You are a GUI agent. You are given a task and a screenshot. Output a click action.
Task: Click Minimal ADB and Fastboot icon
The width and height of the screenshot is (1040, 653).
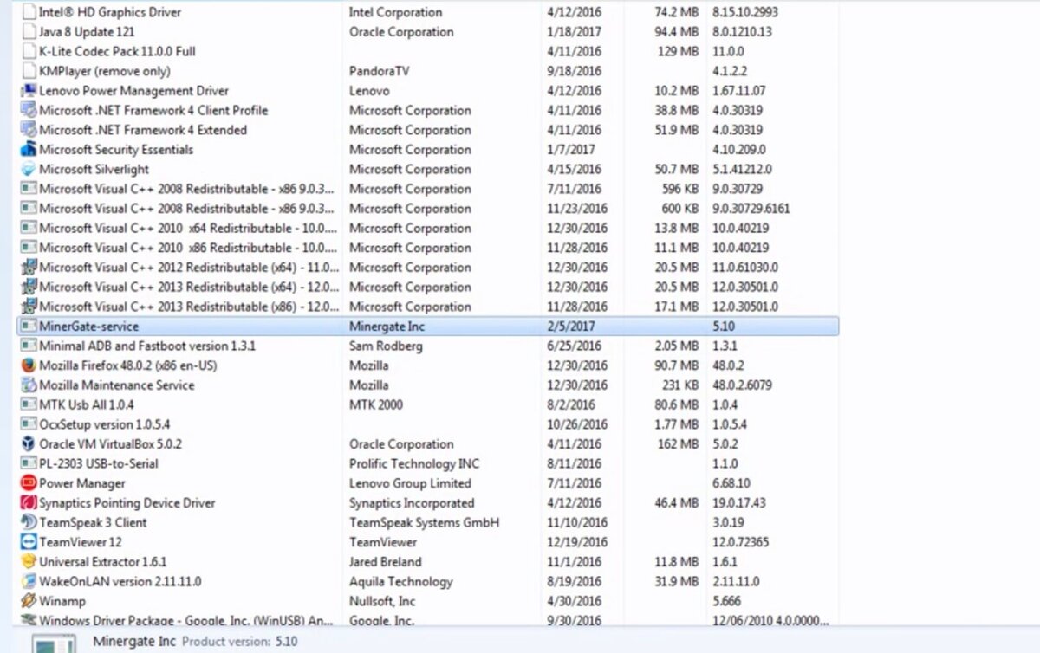pyautogui.click(x=29, y=346)
